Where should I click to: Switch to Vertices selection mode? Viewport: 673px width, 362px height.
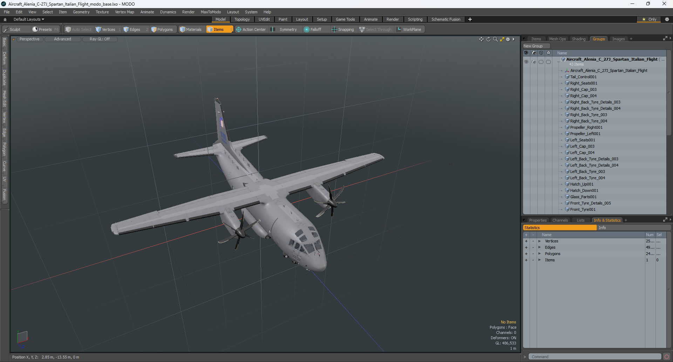click(108, 29)
